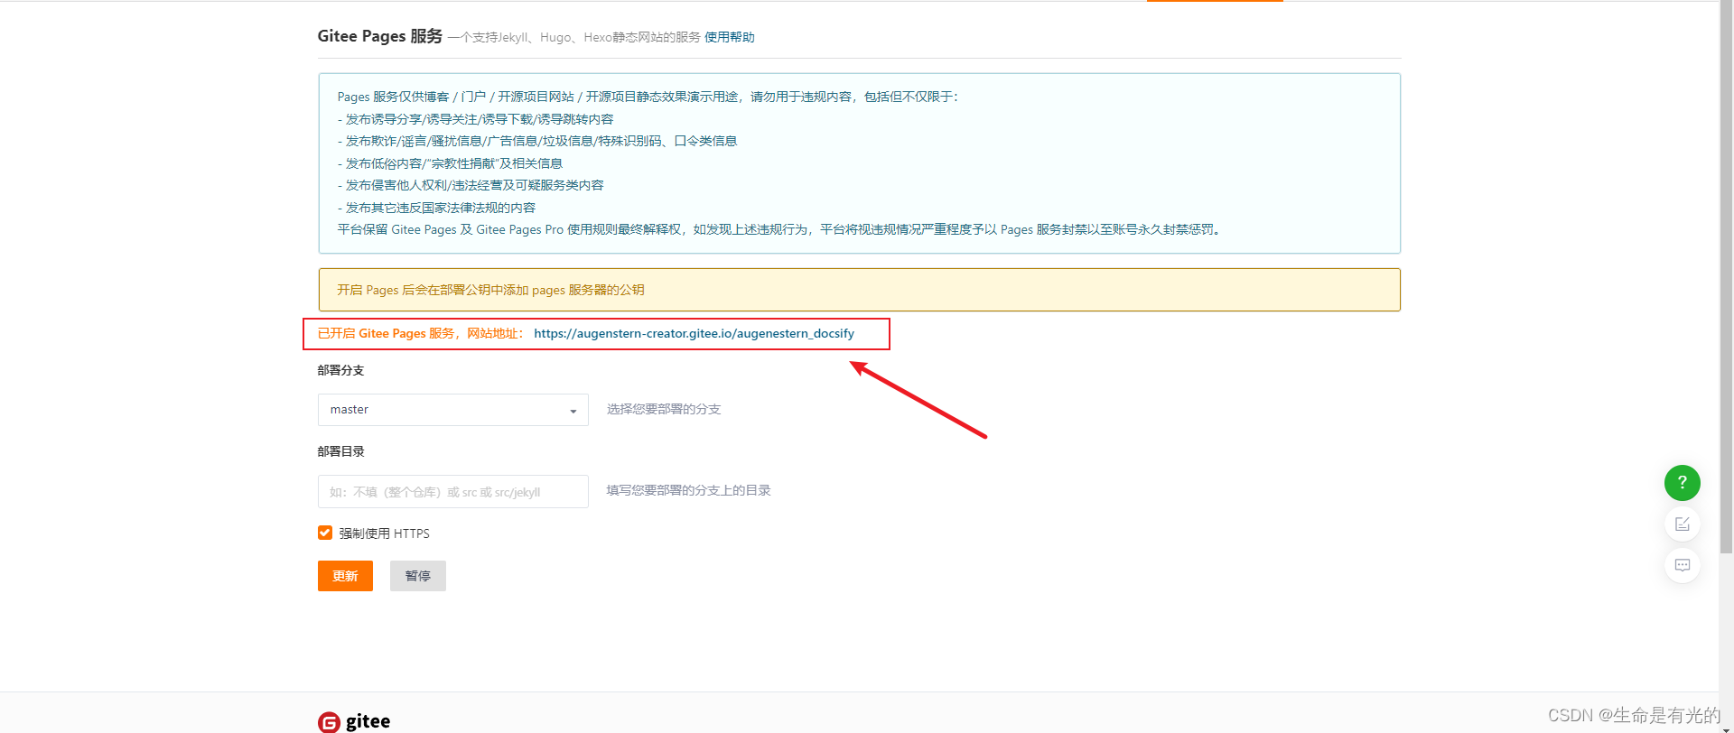The image size is (1734, 733).
Task: Click the gitee logo in the footer
Action: coord(354,721)
